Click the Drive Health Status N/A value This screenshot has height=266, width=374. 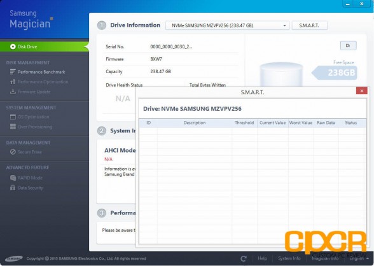[x=123, y=98]
